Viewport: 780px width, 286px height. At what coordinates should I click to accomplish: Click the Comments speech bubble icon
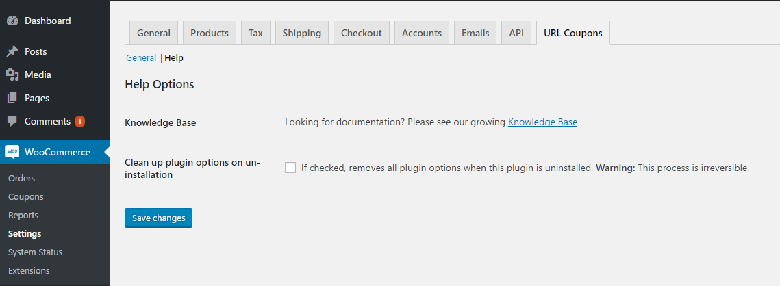pyautogui.click(x=12, y=121)
